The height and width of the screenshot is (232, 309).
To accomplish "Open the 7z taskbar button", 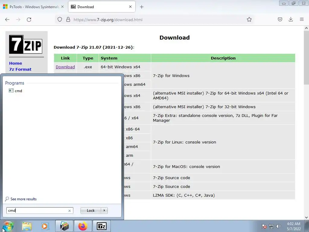I will [x=102, y=226].
